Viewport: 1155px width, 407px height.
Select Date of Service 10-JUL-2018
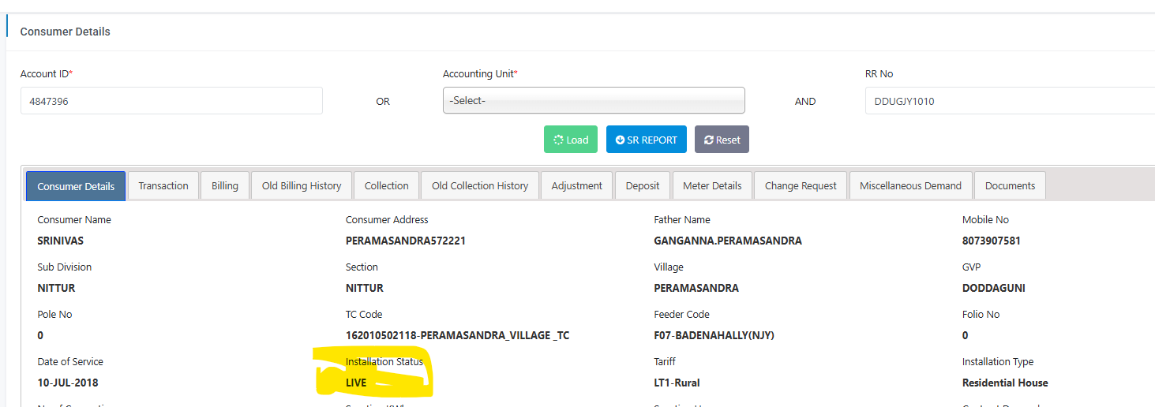click(68, 383)
